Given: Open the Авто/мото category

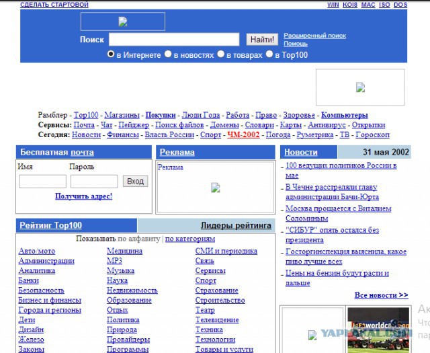Looking at the screenshot, I should (x=37, y=251).
